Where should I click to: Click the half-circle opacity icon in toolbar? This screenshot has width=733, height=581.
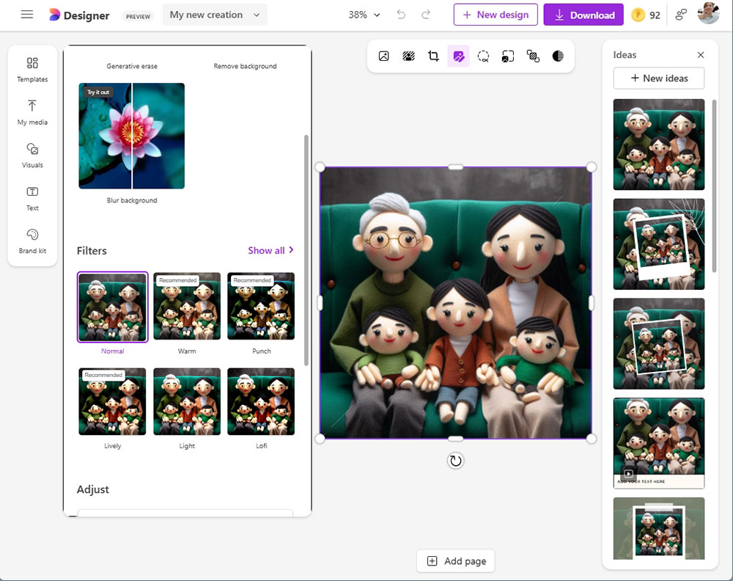pos(558,56)
